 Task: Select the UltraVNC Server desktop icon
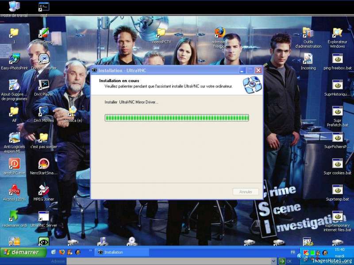(x=43, y=216)
